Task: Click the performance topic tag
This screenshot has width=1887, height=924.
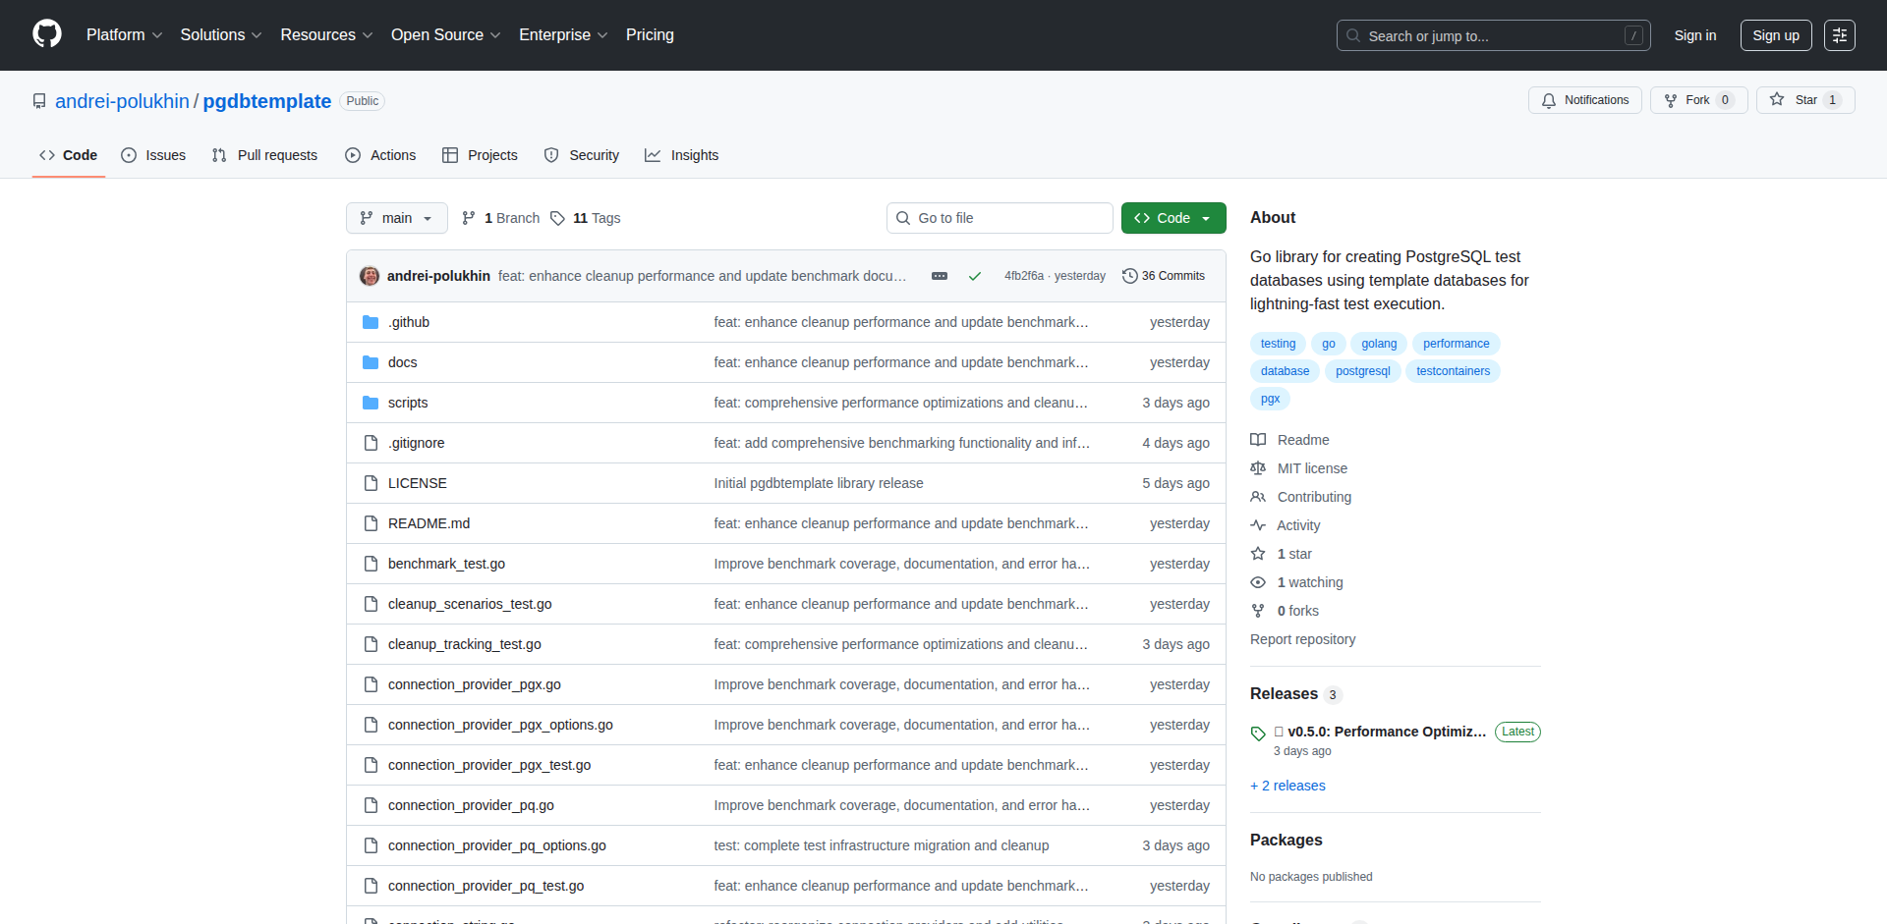Action: click(1456, 344)
